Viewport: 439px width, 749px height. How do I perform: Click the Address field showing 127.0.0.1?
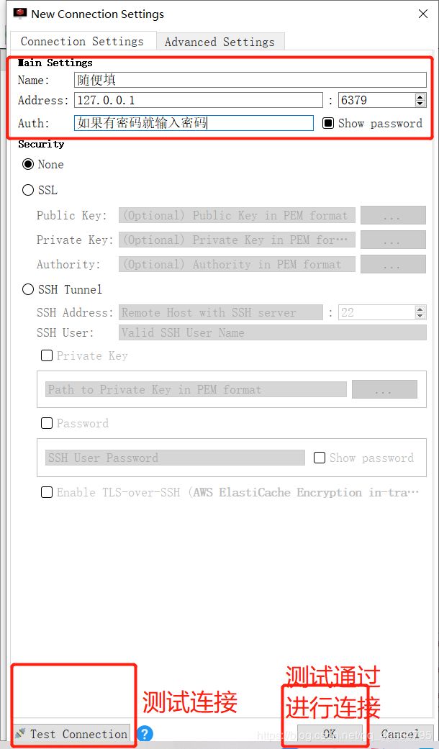199,100
